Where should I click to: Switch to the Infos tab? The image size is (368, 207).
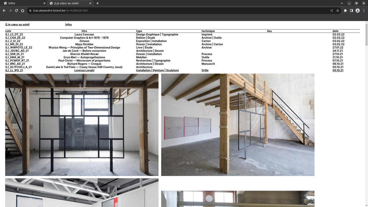[24, 3]
